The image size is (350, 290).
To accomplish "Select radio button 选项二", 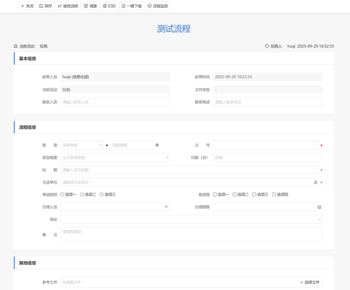I will pos(82,195).
